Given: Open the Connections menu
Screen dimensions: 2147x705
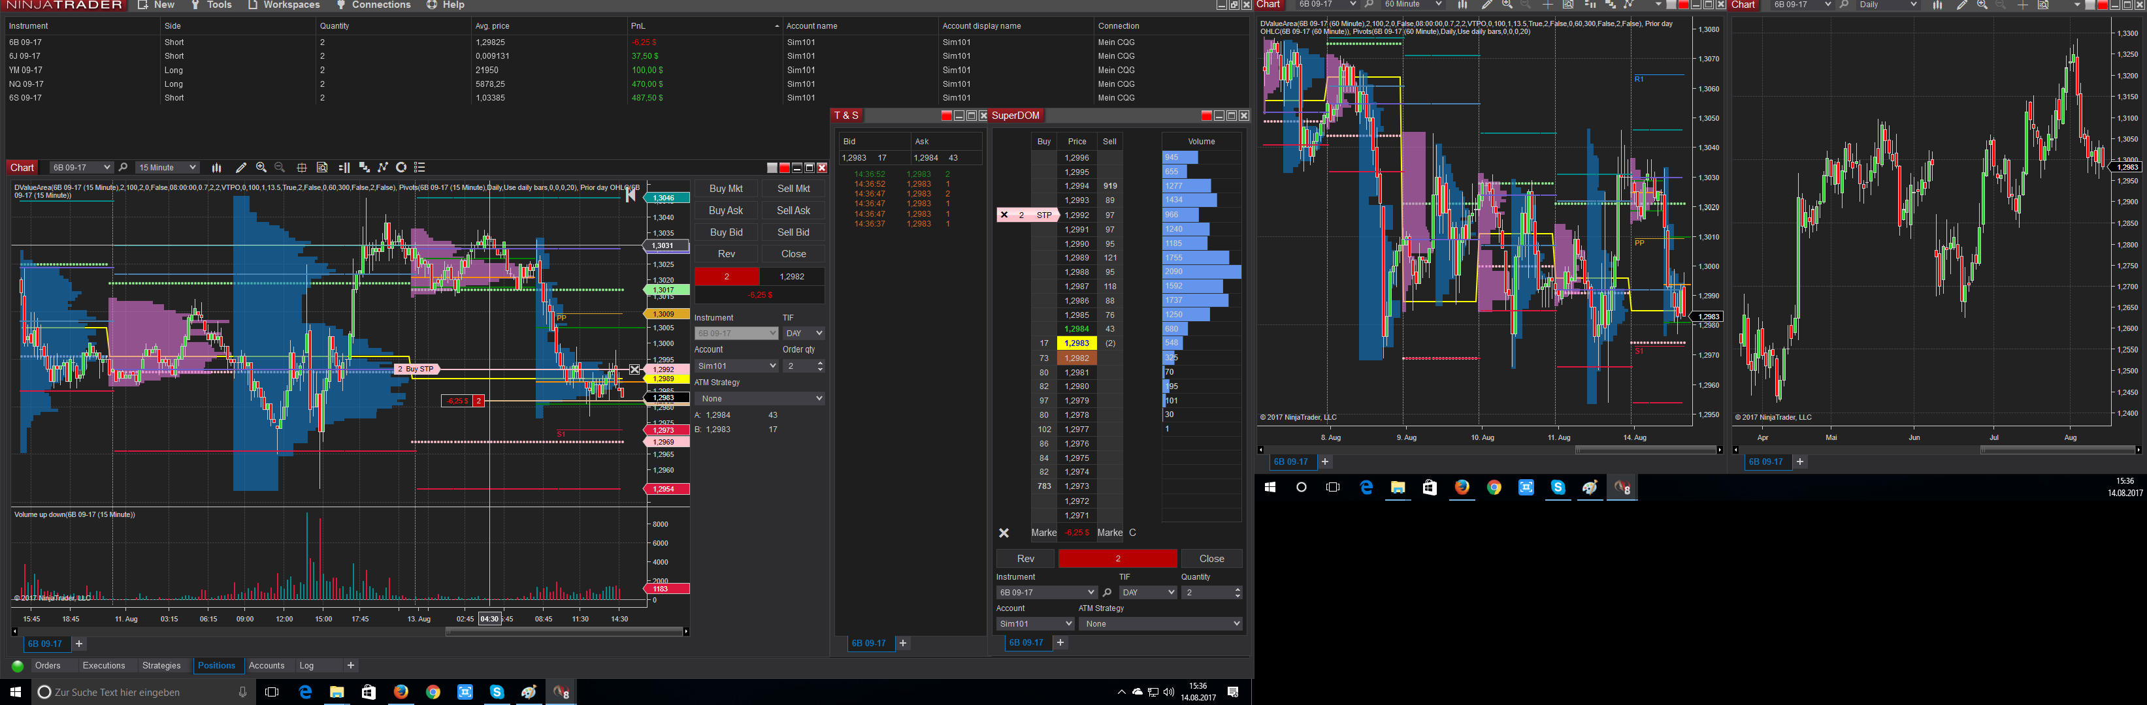Looking at the screenshot, I should (x=373, y=5).
